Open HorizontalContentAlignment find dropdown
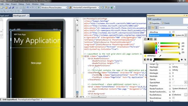 (x=98, y=8)
